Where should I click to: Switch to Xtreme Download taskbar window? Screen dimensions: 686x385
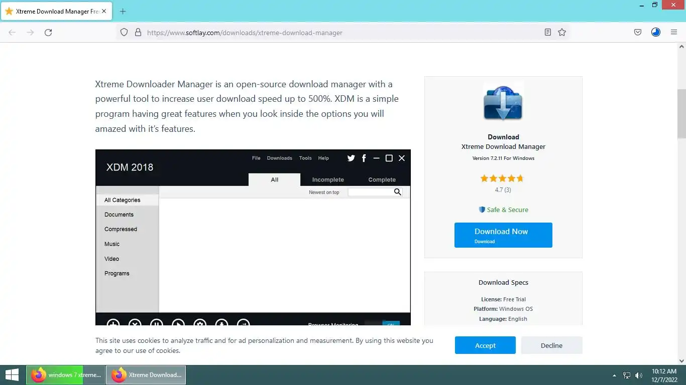point(146,375)
